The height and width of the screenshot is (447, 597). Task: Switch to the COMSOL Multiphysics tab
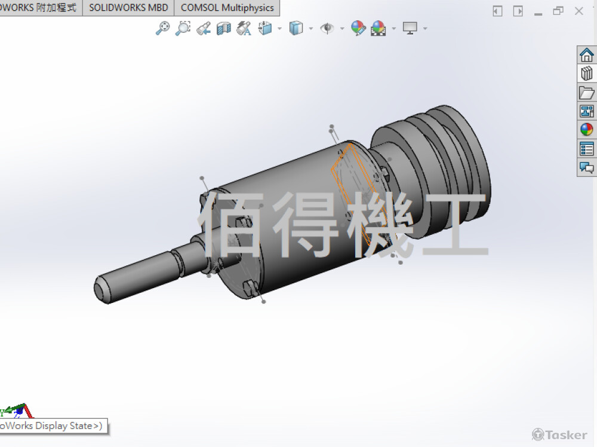227,8
